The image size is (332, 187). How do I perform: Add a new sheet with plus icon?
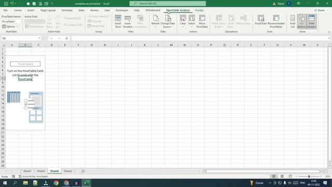click(x=83, y=171)
